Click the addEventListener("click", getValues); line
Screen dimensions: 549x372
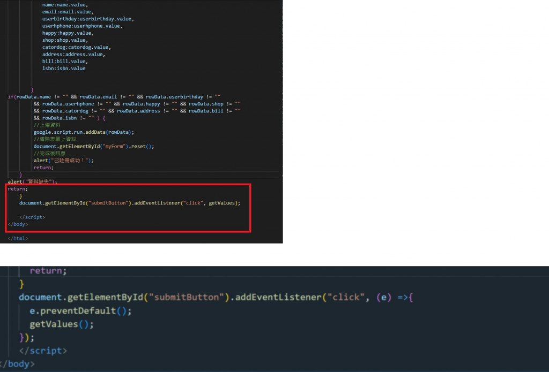tap(130, 203)
